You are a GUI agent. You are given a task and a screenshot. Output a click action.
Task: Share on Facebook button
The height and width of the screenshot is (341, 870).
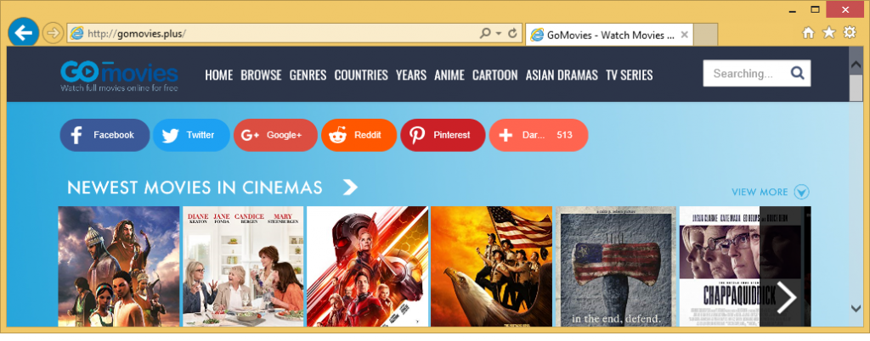[105, 135]
